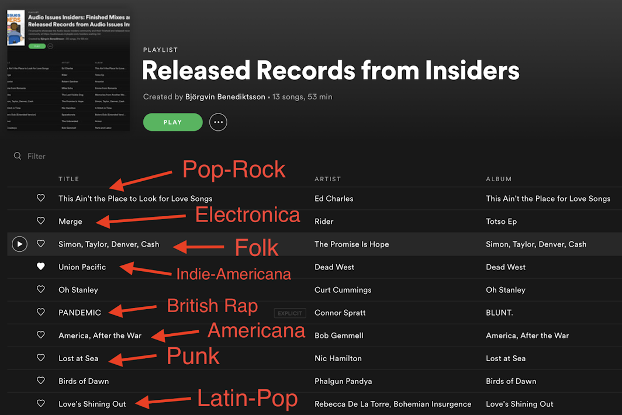Like Birds of Dawn heart icon

click(41, 381)
